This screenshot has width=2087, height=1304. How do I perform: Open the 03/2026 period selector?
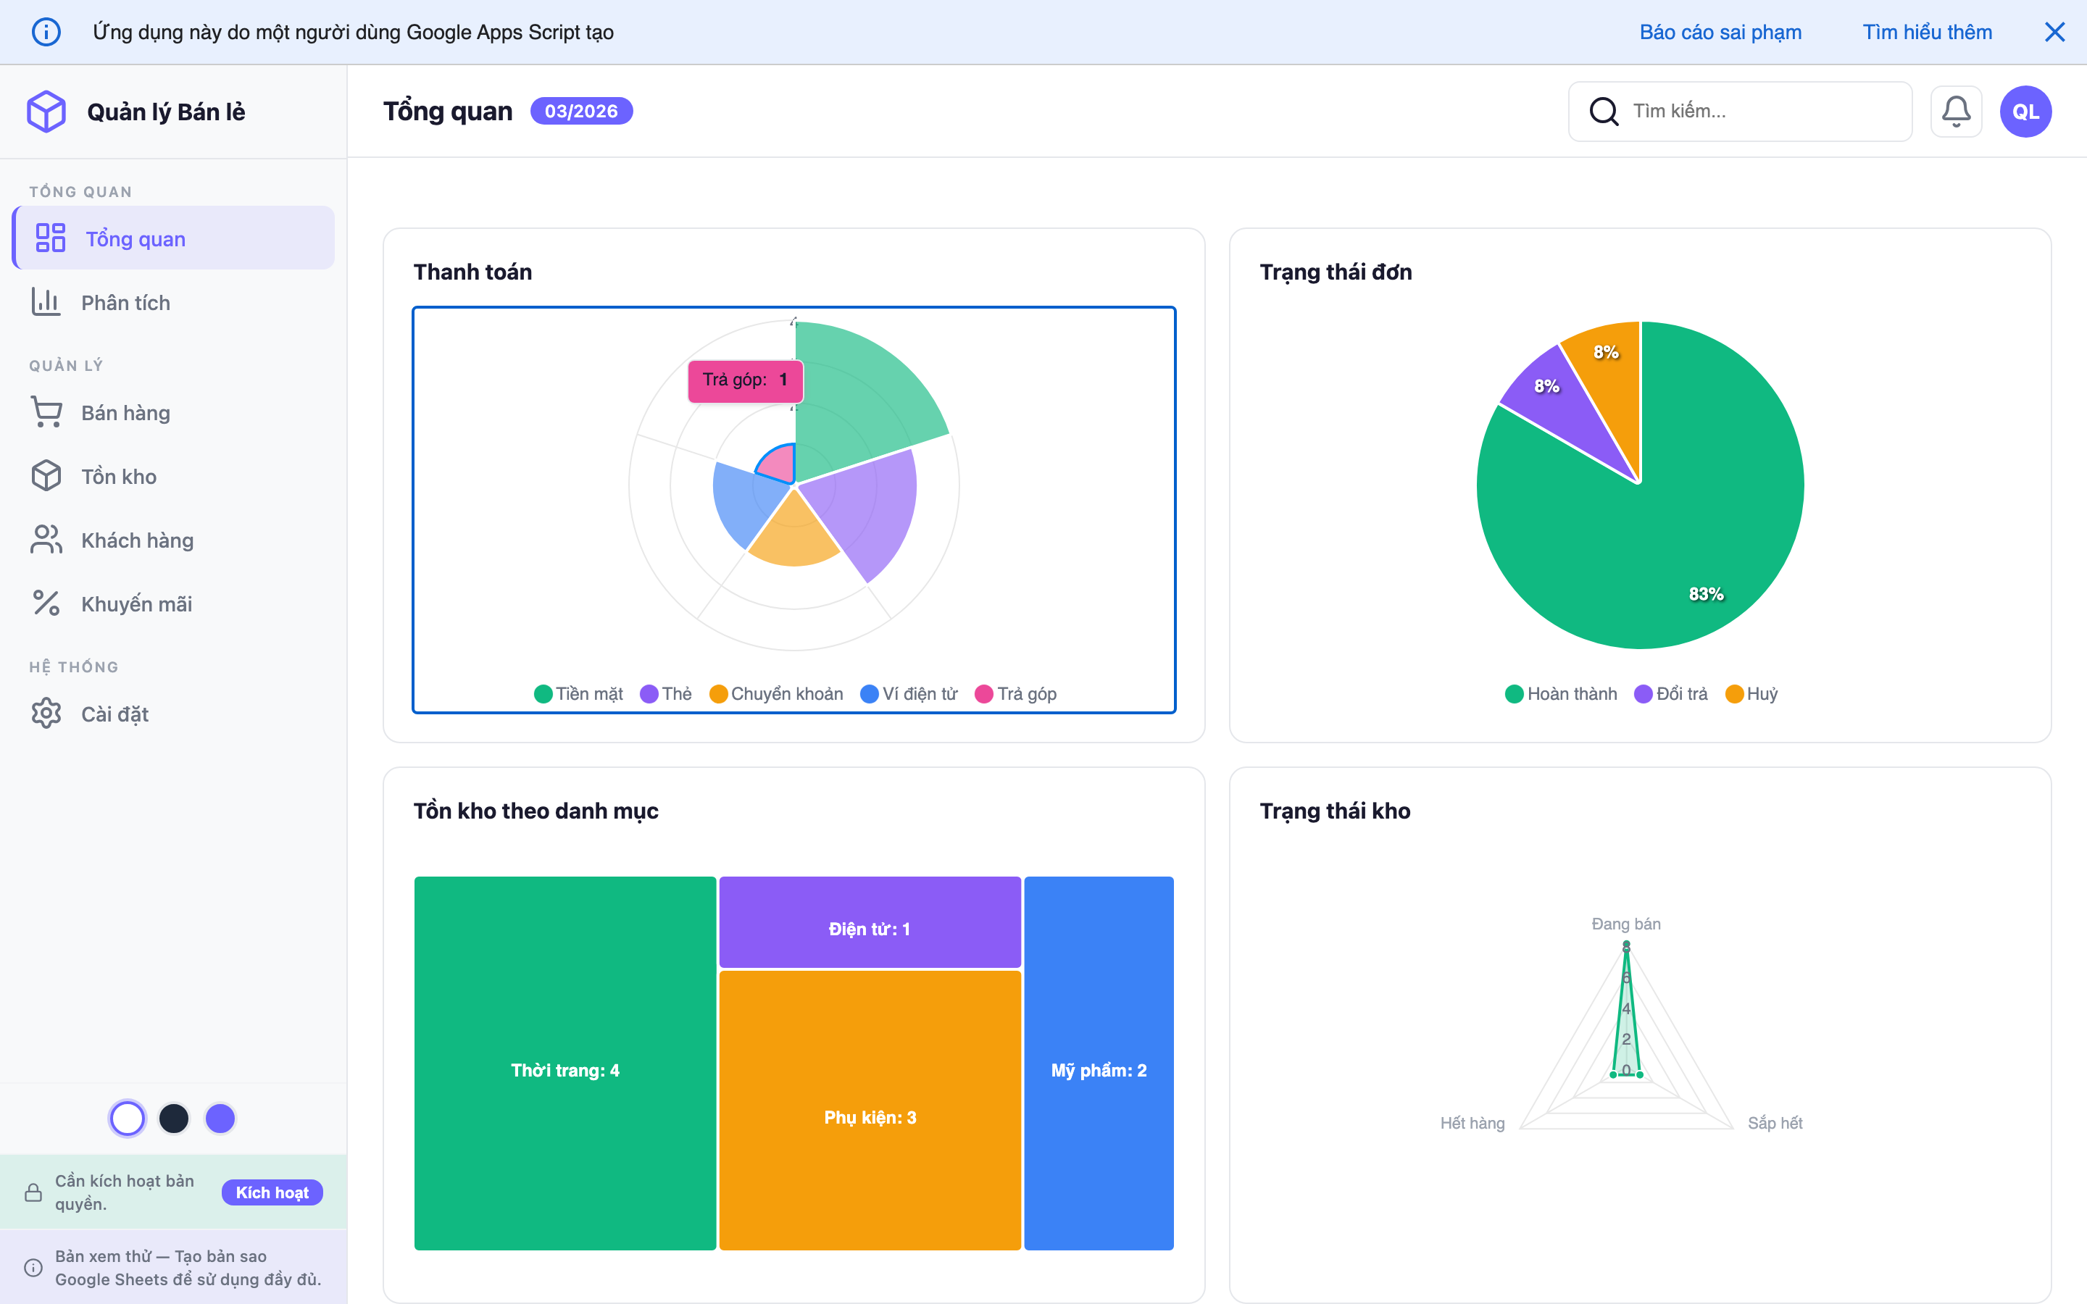[x=581, y=110]
